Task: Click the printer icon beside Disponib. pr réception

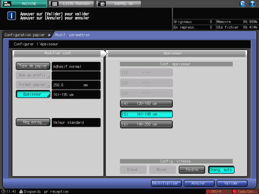Action: coord(21,191)
